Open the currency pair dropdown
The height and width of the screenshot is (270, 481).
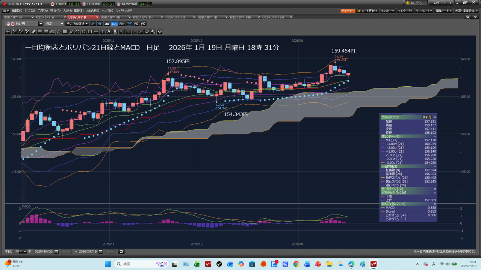coord(41,24)
